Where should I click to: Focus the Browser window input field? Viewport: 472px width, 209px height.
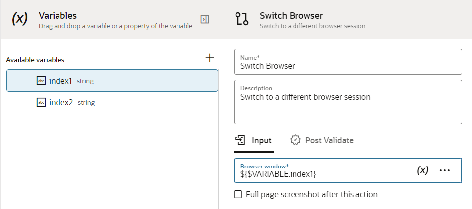(322, 173)
